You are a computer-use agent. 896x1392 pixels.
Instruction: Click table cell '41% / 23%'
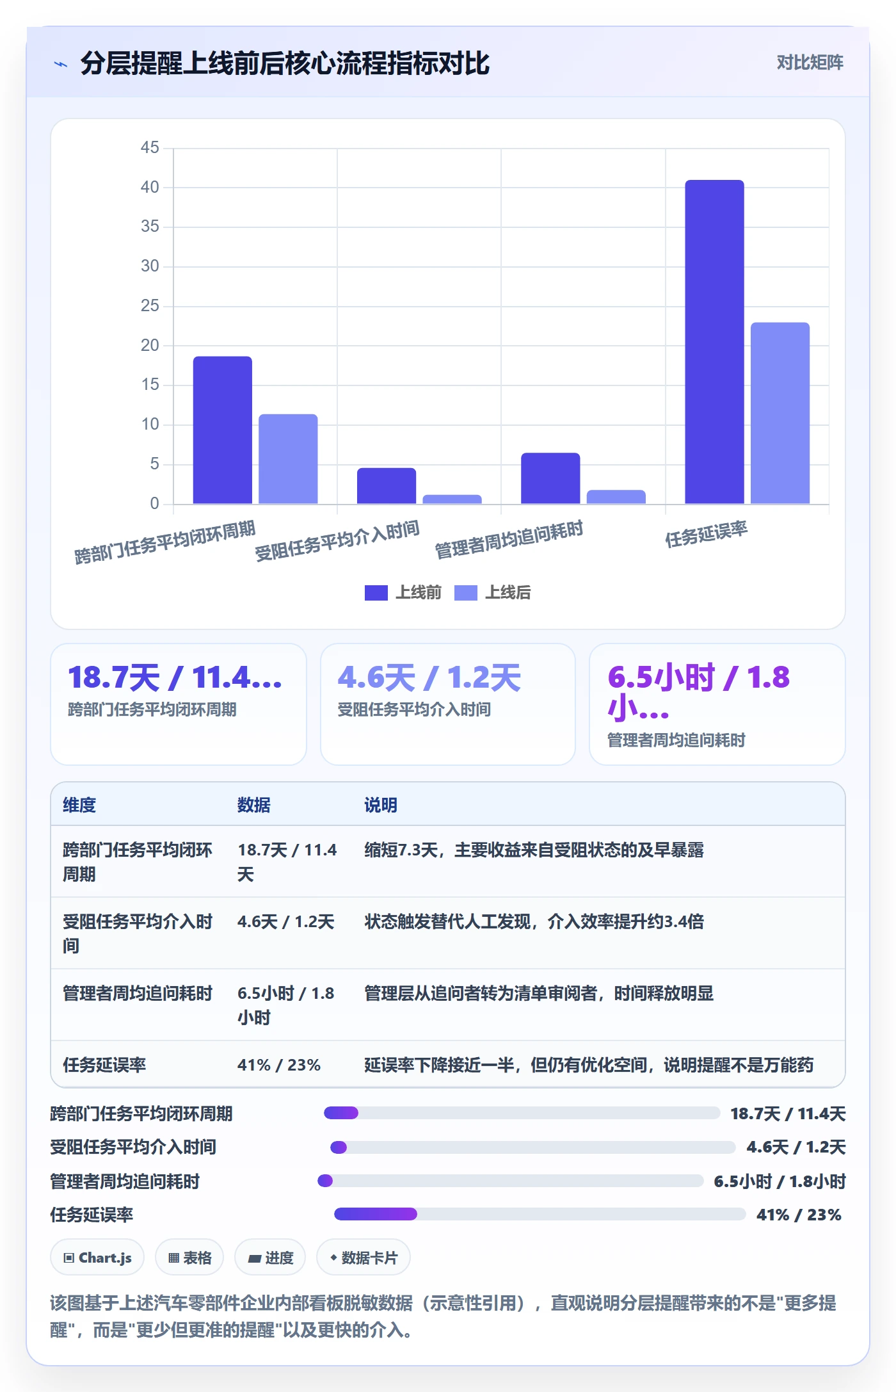coord(279,1065)
